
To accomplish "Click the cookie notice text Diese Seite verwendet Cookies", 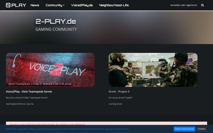I will [67, 129].
